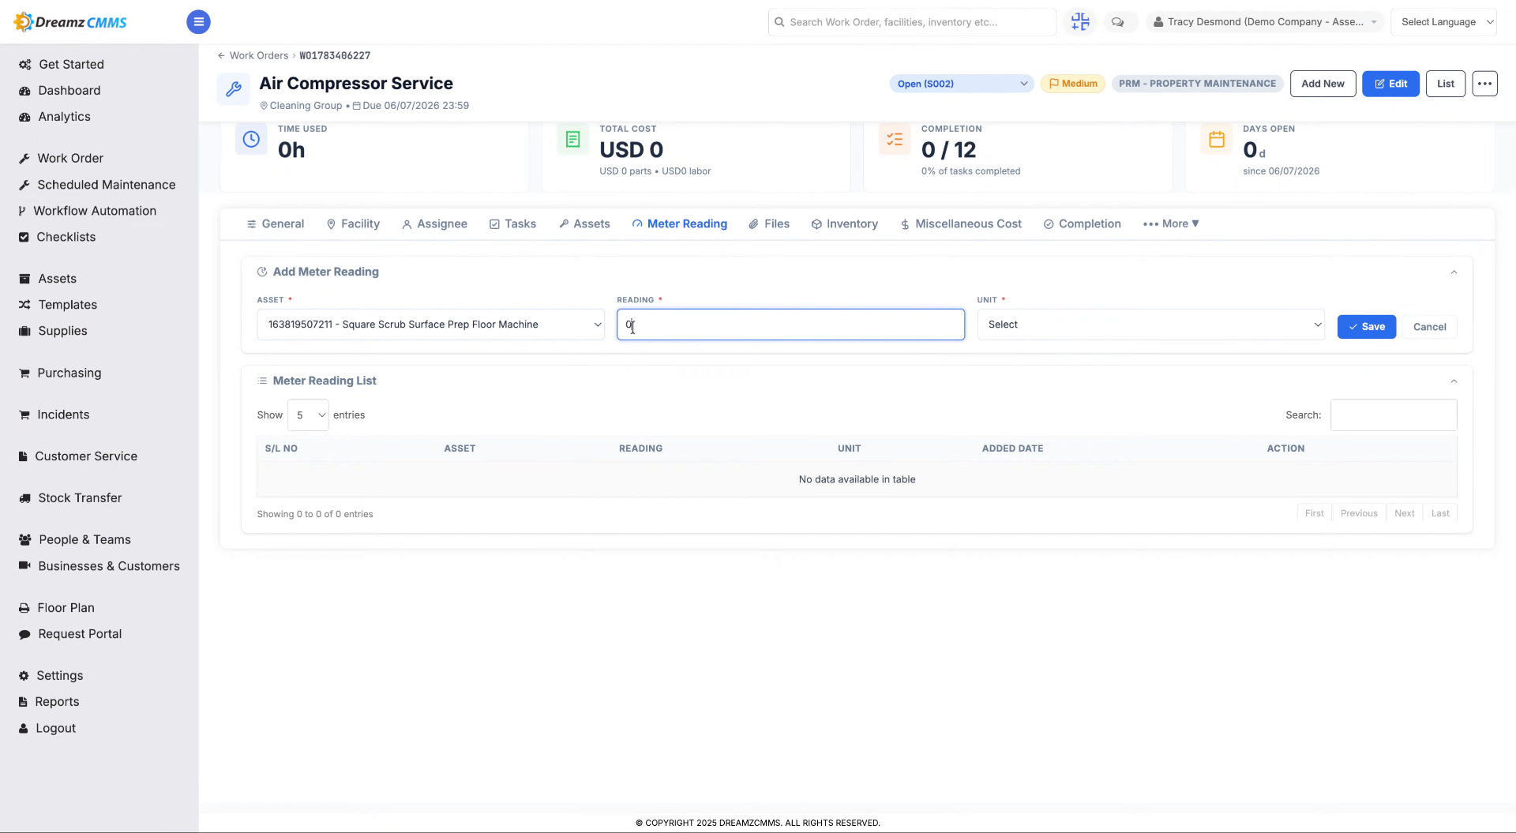
Task: Click the grid add widget icon in header
Action: [x=1080, y=22]
